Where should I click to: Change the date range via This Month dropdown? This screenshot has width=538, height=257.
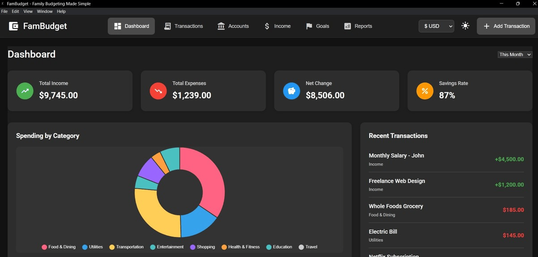tap(515, 54)
